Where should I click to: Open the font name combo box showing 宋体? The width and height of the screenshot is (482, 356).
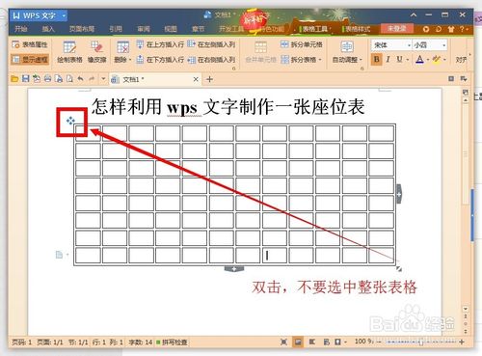tap(391, 45)
